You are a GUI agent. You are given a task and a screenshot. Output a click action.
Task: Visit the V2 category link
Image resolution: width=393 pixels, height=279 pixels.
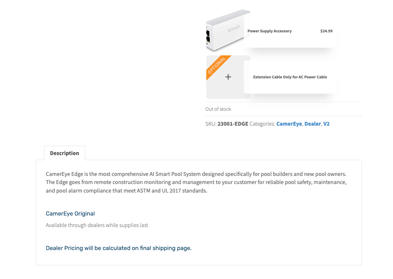point(327,124)
